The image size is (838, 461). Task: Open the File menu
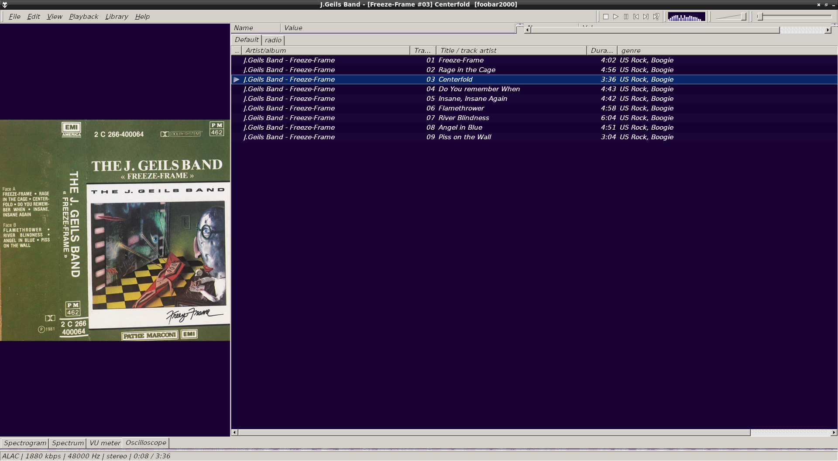pyautogui.click(x=14, y=17)
